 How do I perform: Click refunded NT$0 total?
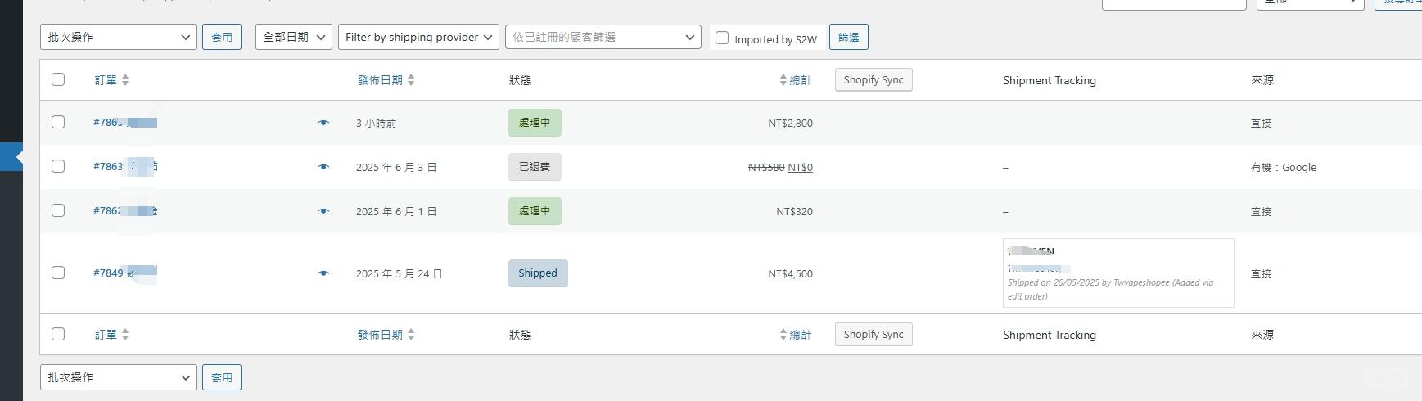point(800,168)
